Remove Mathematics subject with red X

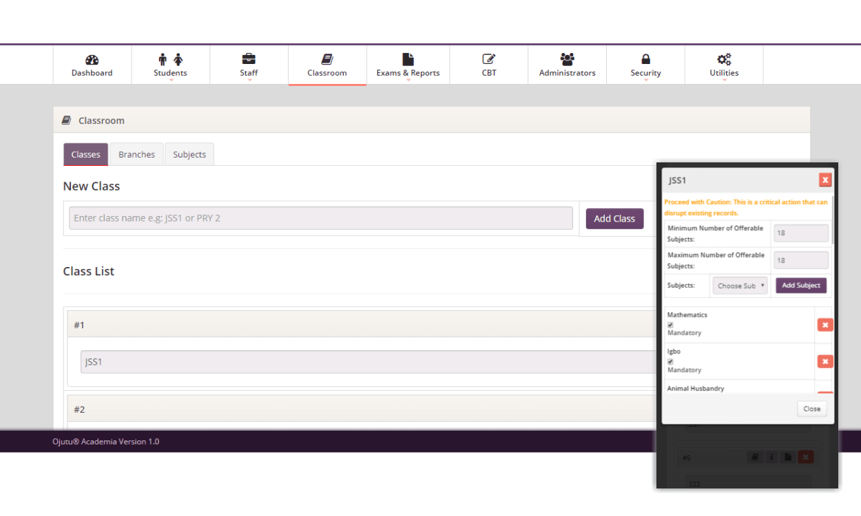point(825,325)
